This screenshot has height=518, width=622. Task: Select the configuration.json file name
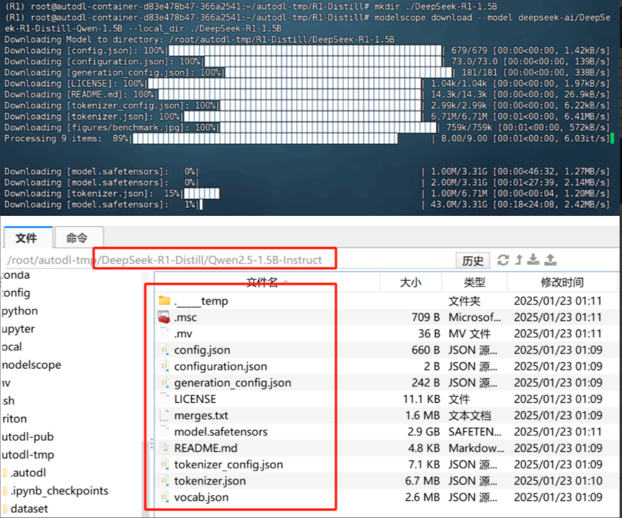pyautogui.click(x=220, y=367)
